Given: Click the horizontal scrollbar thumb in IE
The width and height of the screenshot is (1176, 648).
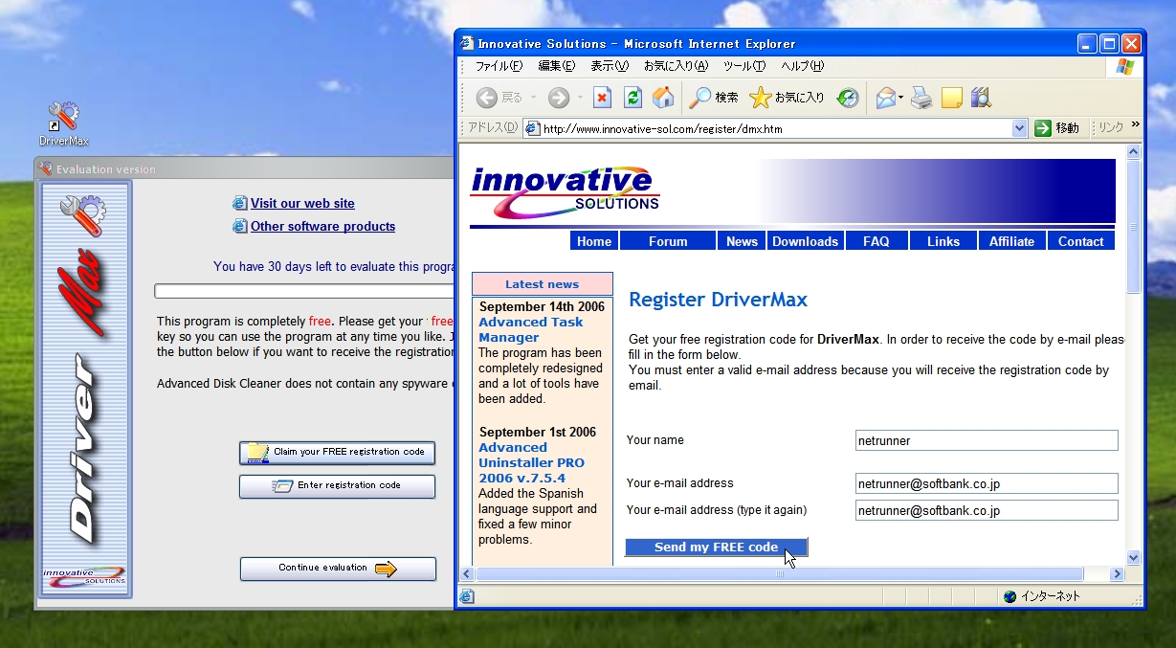Looking at the screenshot, I should pyautogui.click(x=780, y=574).
